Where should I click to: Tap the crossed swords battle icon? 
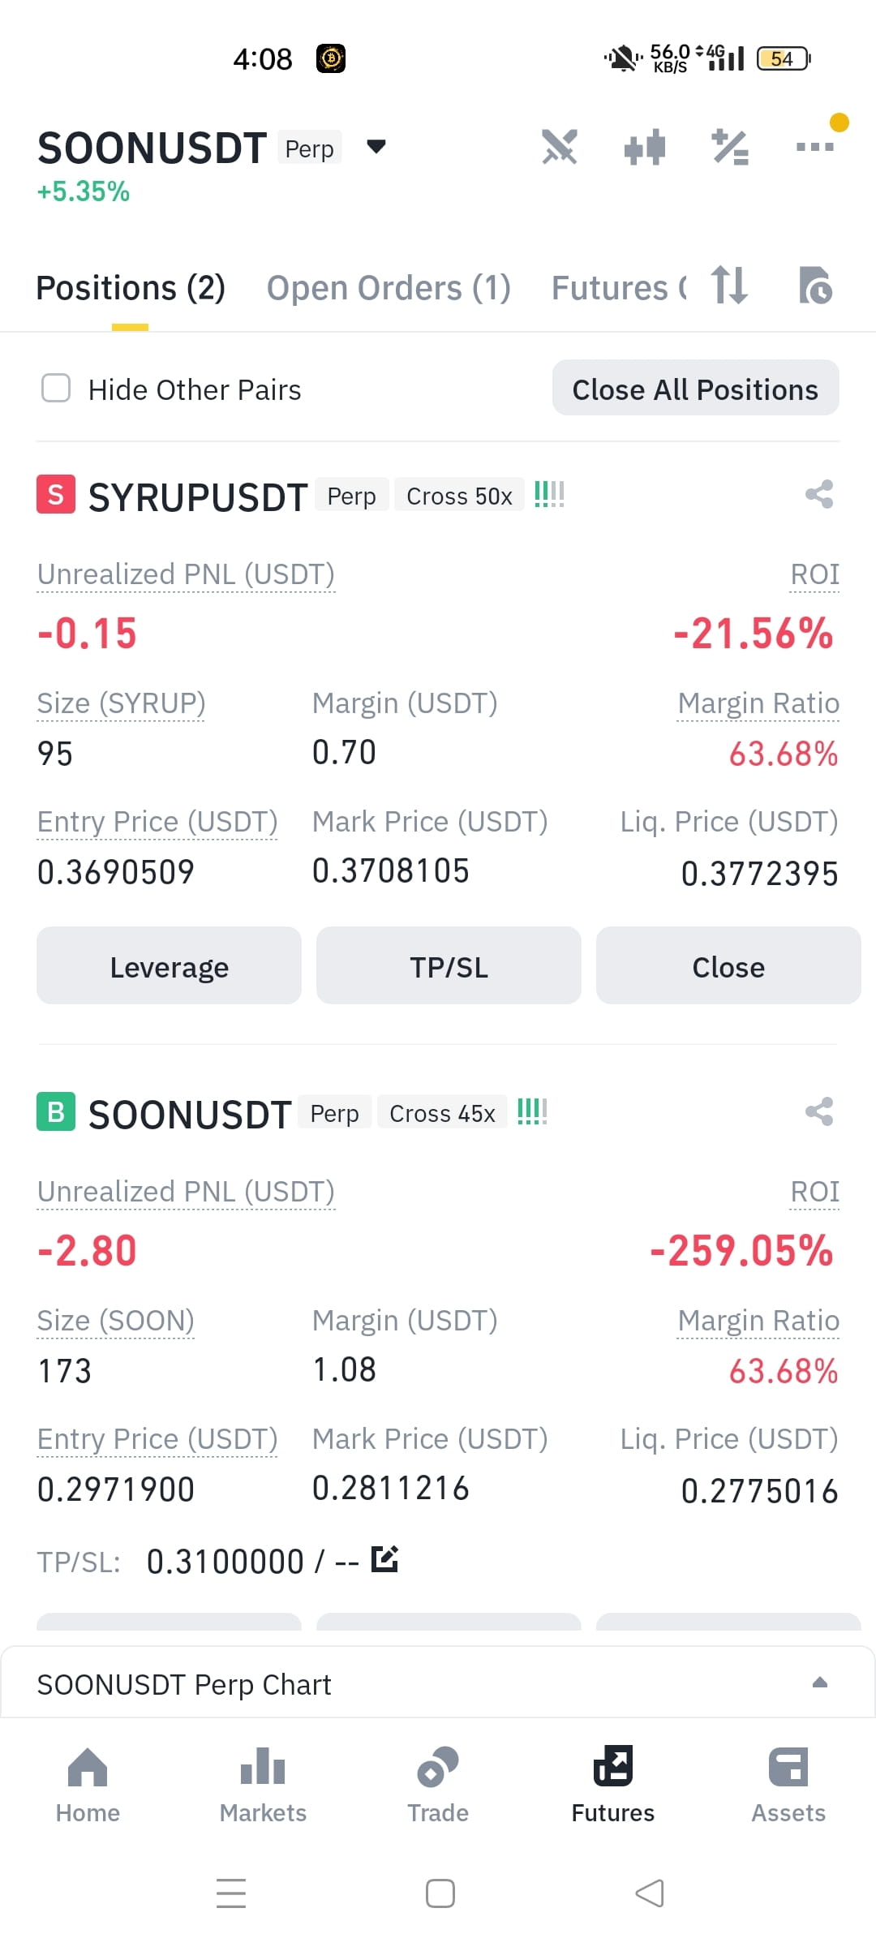560,147
